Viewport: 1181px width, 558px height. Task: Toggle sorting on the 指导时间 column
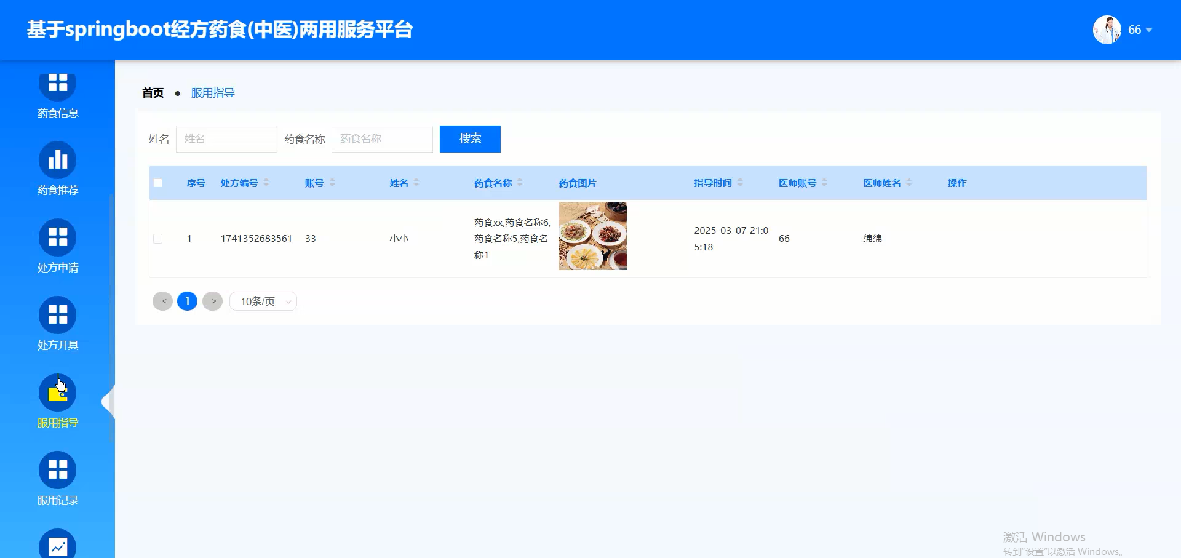click(x=739, y=183)
